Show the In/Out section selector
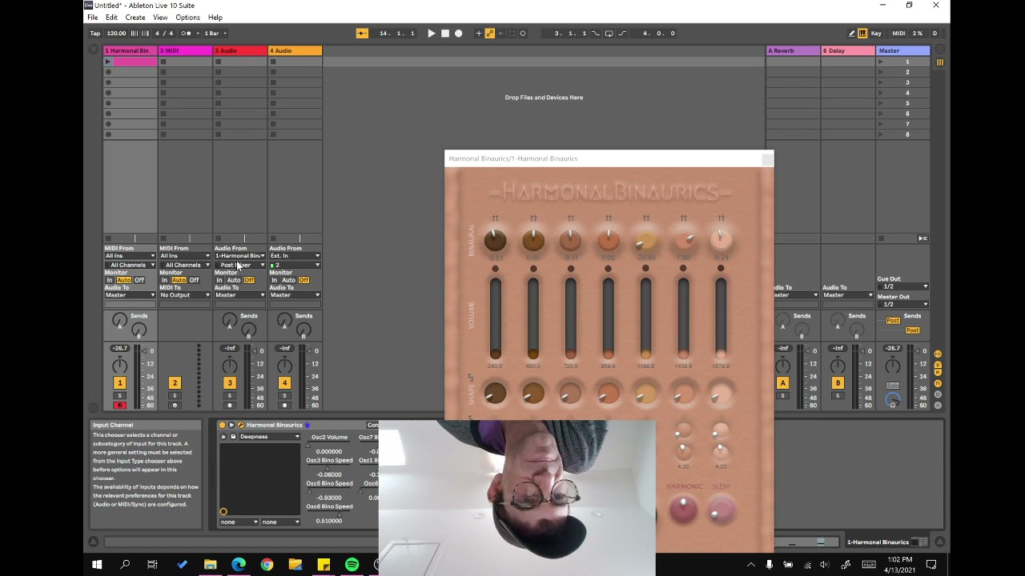The height and width of the screenshot is (576, 1025). (x=938, y=354)
